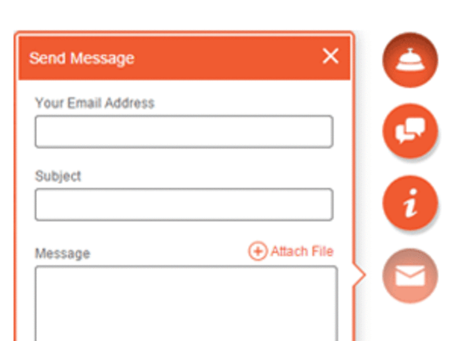Click the blank space between bell and chat icons
The image size is (455, 341).
click(410, 95)
